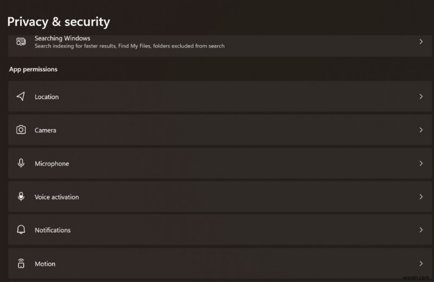Click the Voice activation chevron arrow
Viewport: 434px width, 282px height.
pyautogui.click(x=421, y=196)
